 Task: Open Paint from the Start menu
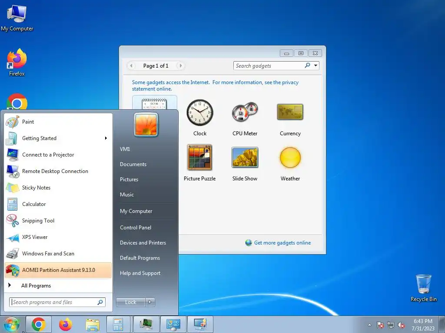(58, 122)
